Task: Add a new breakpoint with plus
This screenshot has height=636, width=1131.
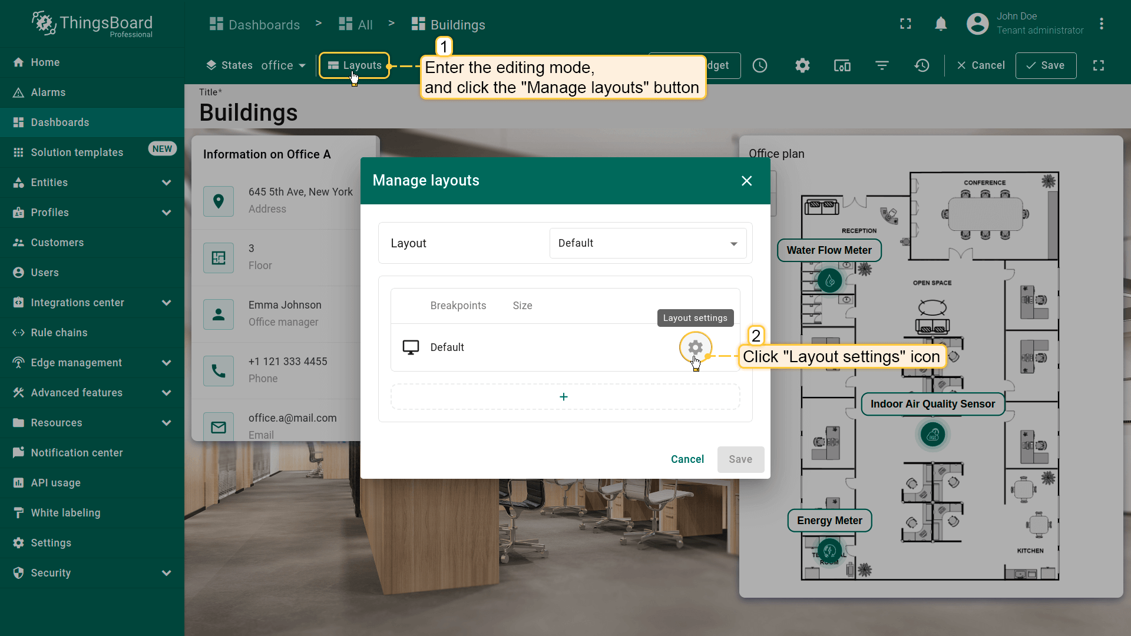Action: coord(564,397)
